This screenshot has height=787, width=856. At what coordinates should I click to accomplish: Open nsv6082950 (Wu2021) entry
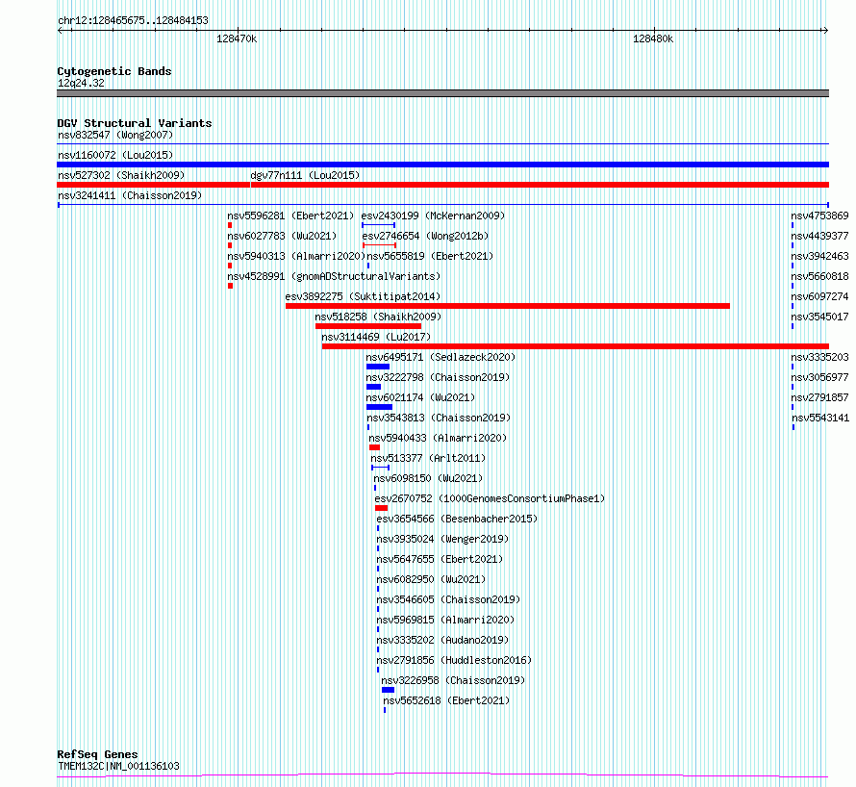pos(431,579)
